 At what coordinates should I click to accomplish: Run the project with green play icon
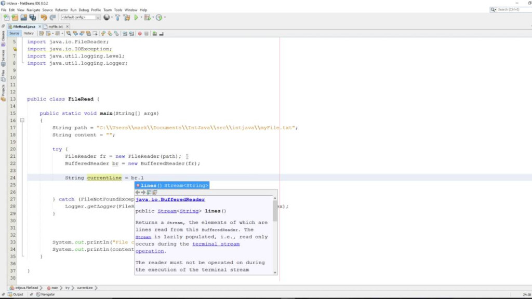pyautogui.click(x=136, y=17)
